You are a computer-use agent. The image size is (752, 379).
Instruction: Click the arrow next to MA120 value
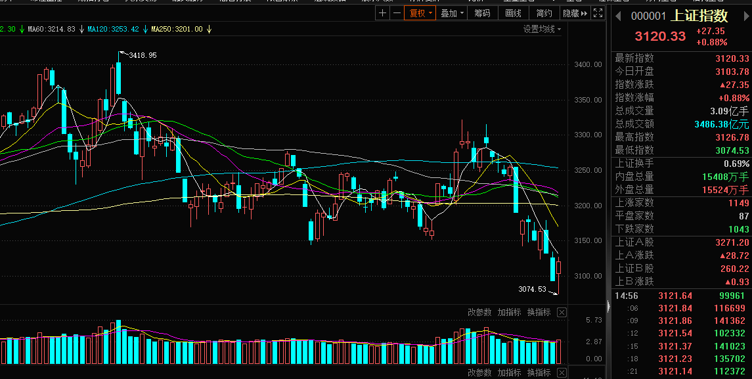click(145, 30)
